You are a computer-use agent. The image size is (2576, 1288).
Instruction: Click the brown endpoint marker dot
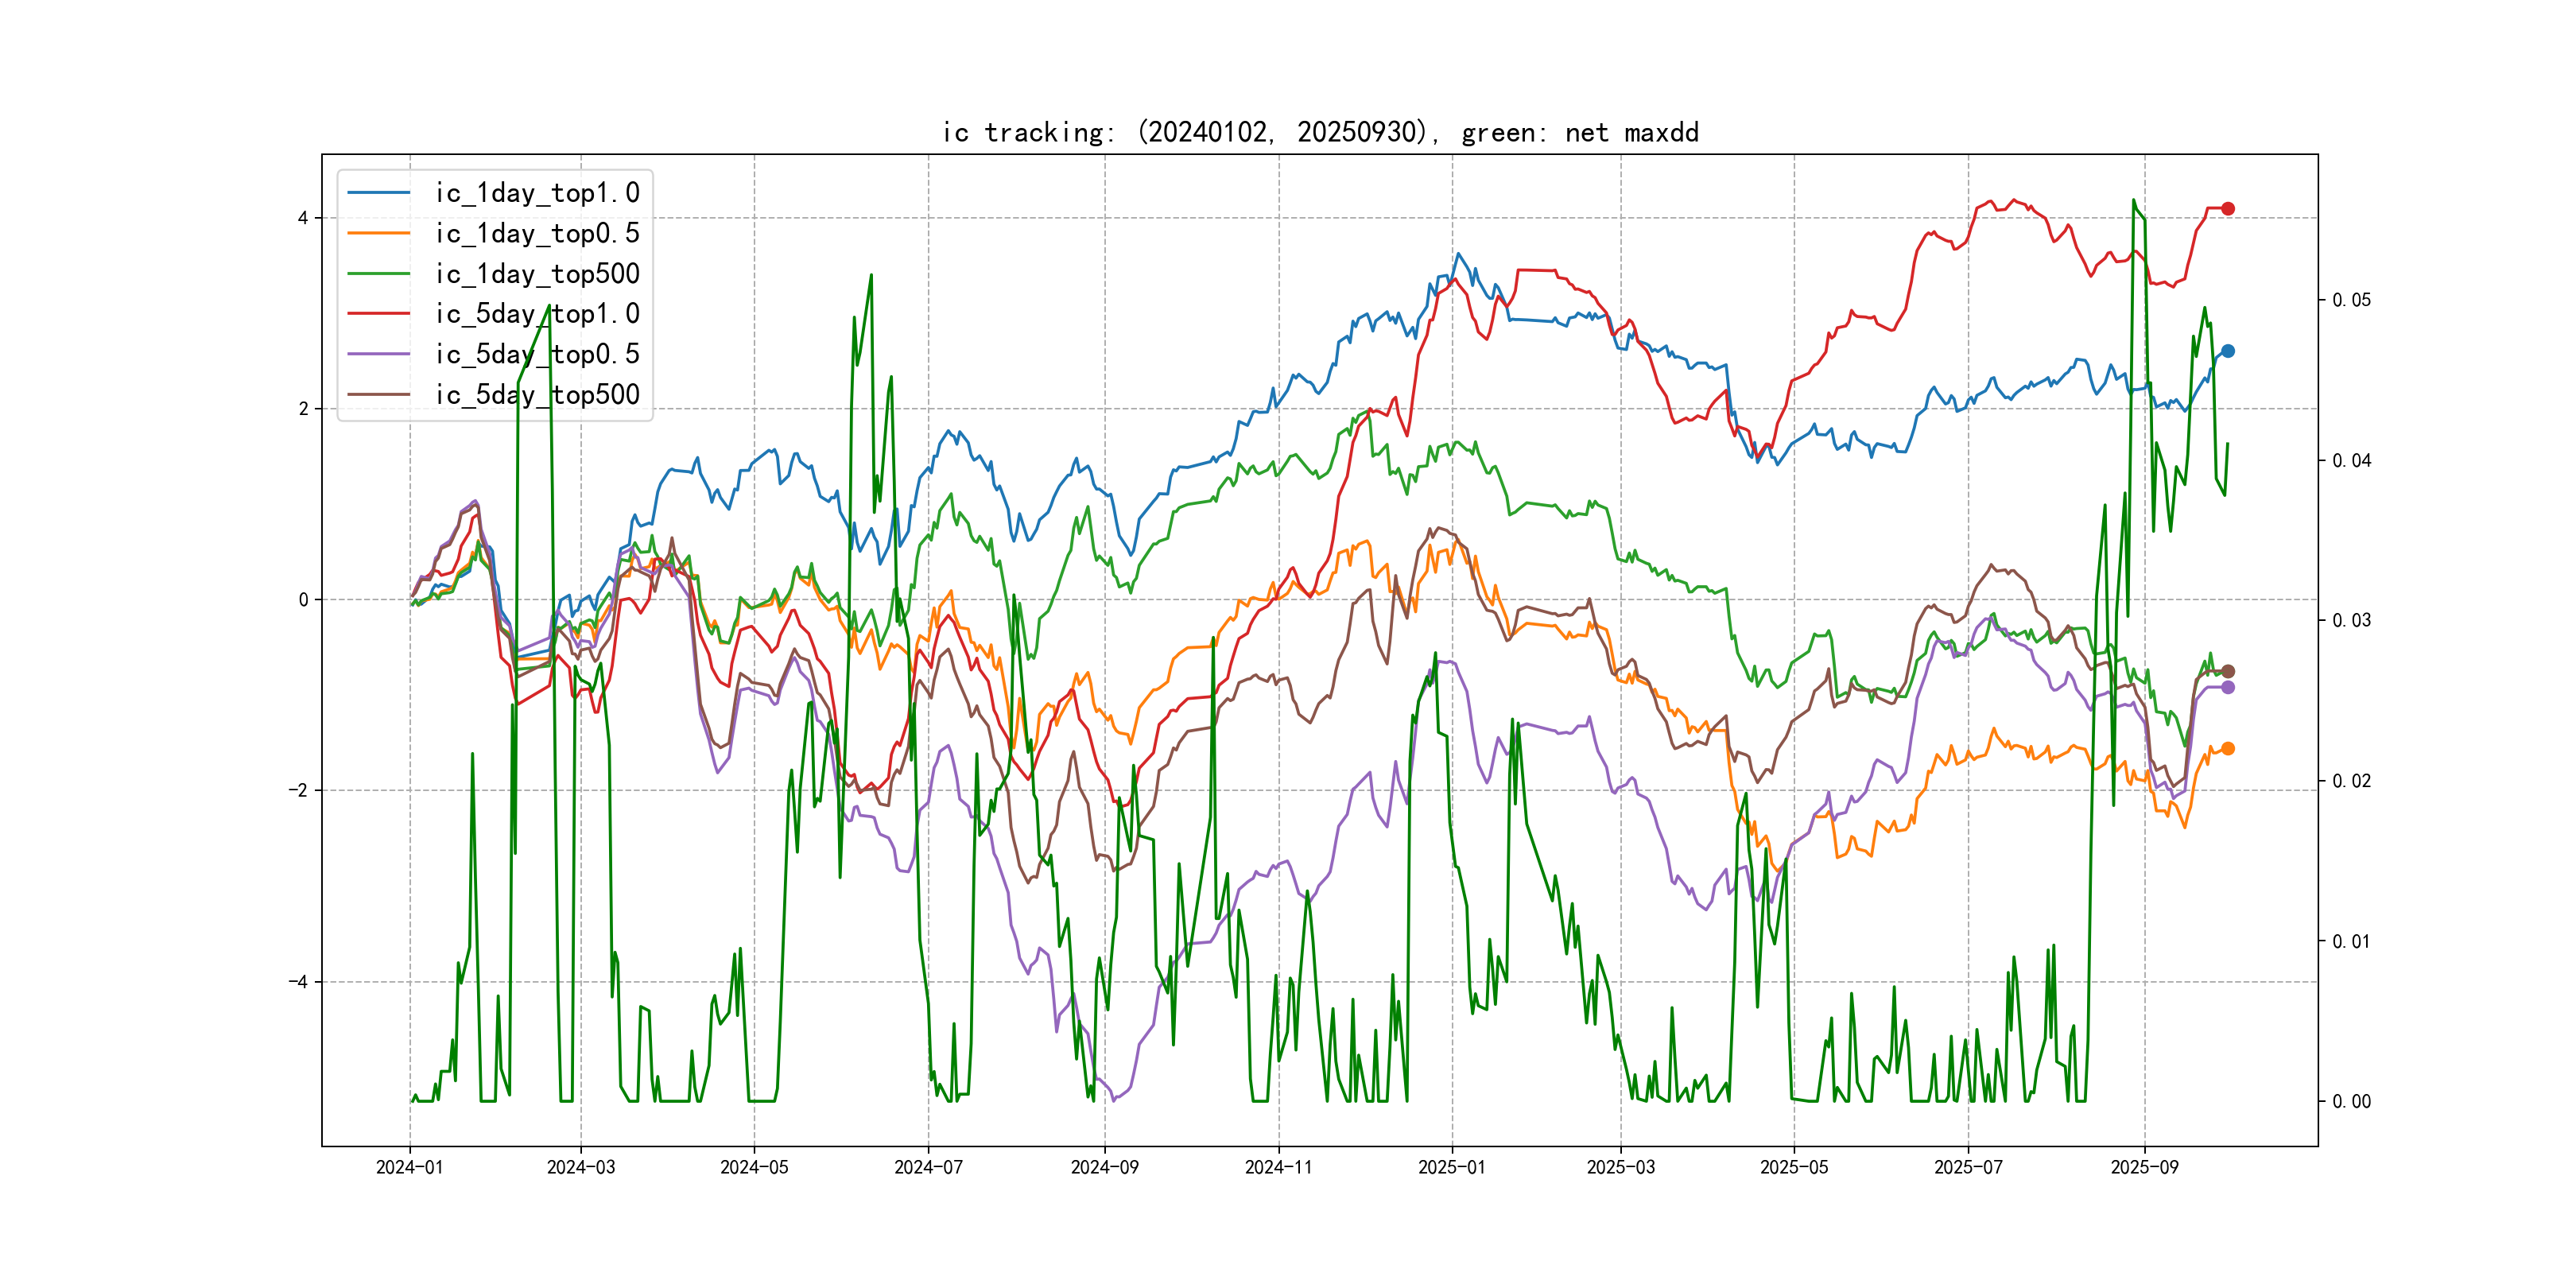click(2227, 671)
